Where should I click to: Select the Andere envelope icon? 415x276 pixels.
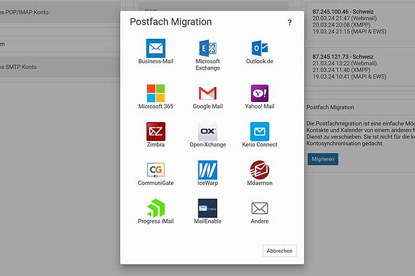[x=259, y=208]
